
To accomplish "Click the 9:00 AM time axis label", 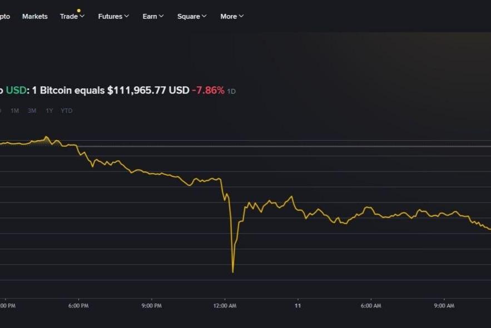I will coord(444,306).
